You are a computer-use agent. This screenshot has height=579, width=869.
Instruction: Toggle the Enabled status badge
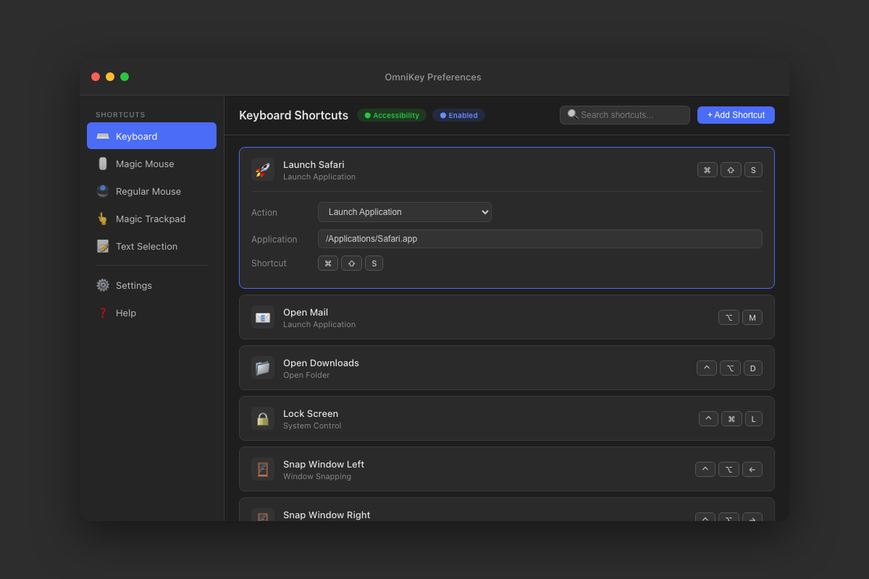[458, 115]
